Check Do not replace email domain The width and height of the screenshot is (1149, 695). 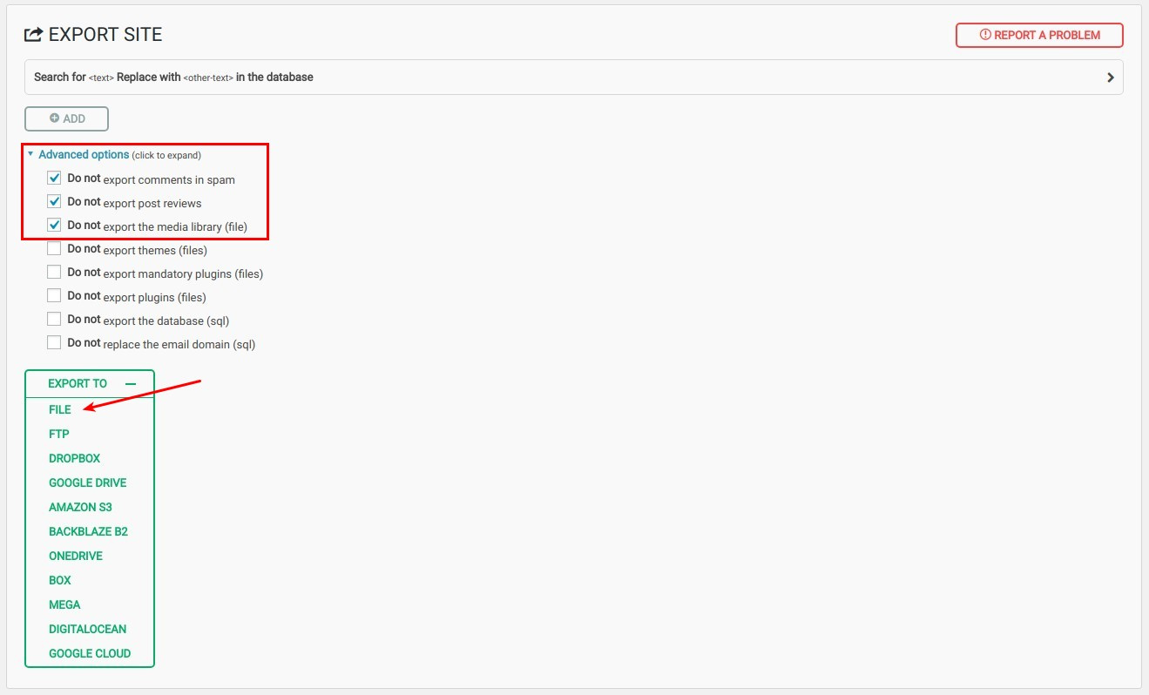pos(54,343)
